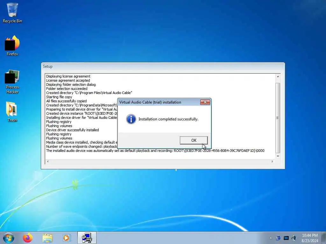Select the Trash folder on desktop

point(12,112)
